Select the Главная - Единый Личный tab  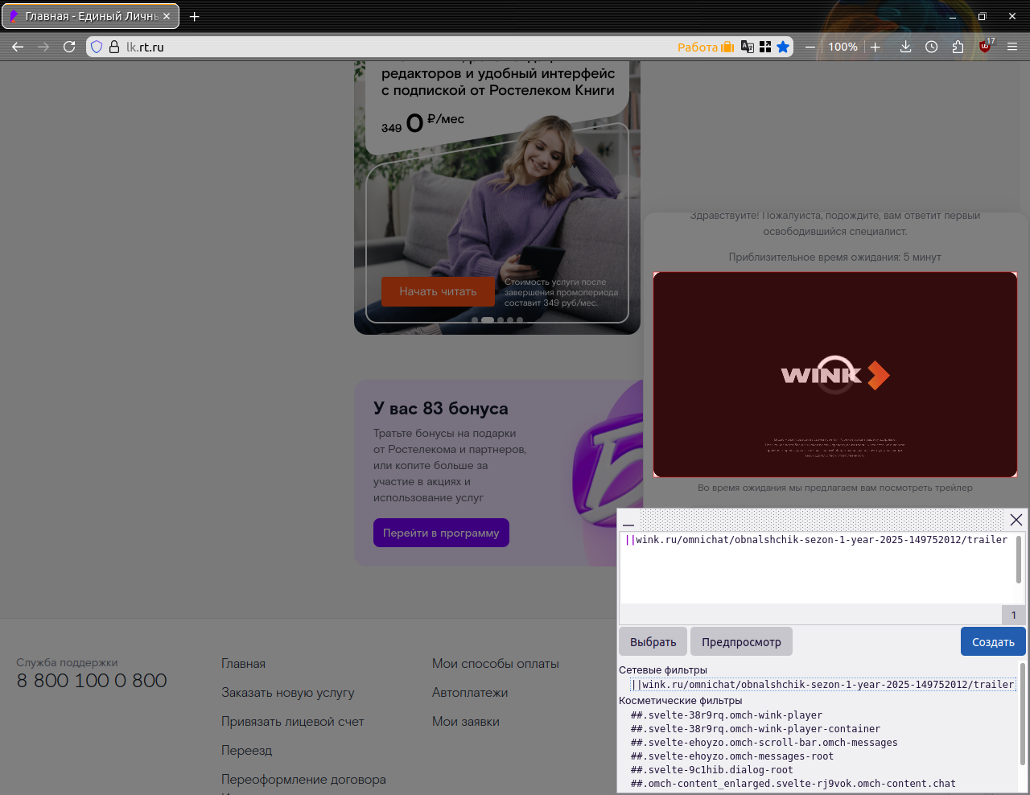pyautogui.click(x=89, y=16)
